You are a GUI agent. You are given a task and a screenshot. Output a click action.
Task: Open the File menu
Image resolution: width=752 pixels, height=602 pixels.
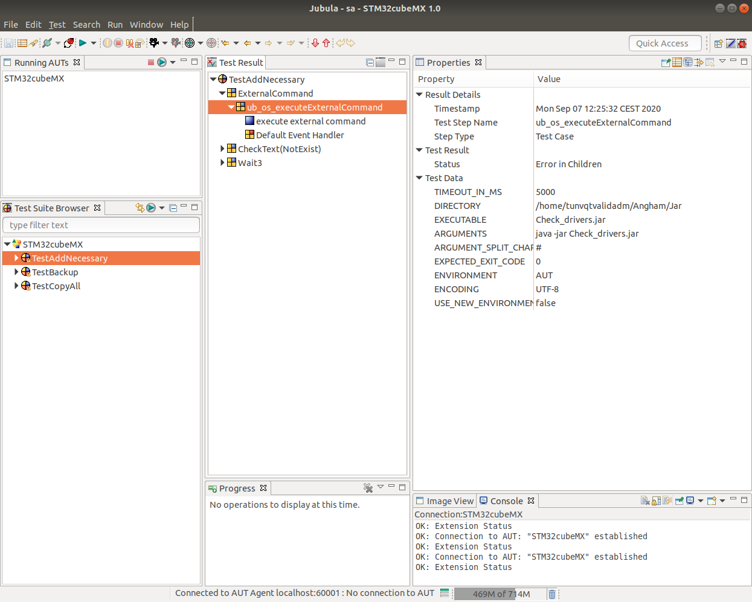(11, 25)
